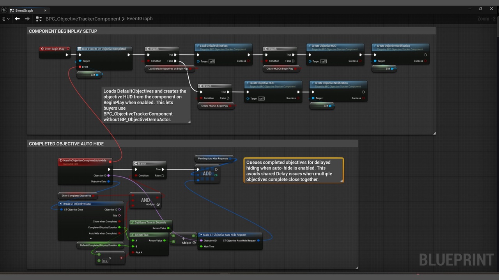Click Return Value pin on Get Game Time
499x280 pixels.
tap(168, 228)
